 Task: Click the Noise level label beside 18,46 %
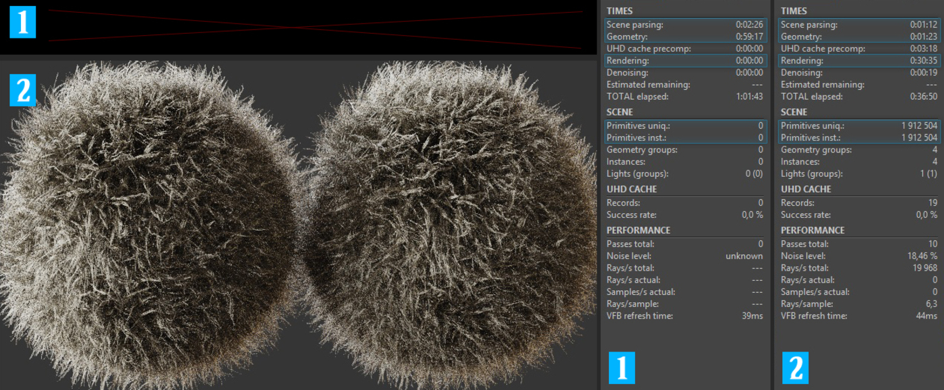(x=803, y=256)
